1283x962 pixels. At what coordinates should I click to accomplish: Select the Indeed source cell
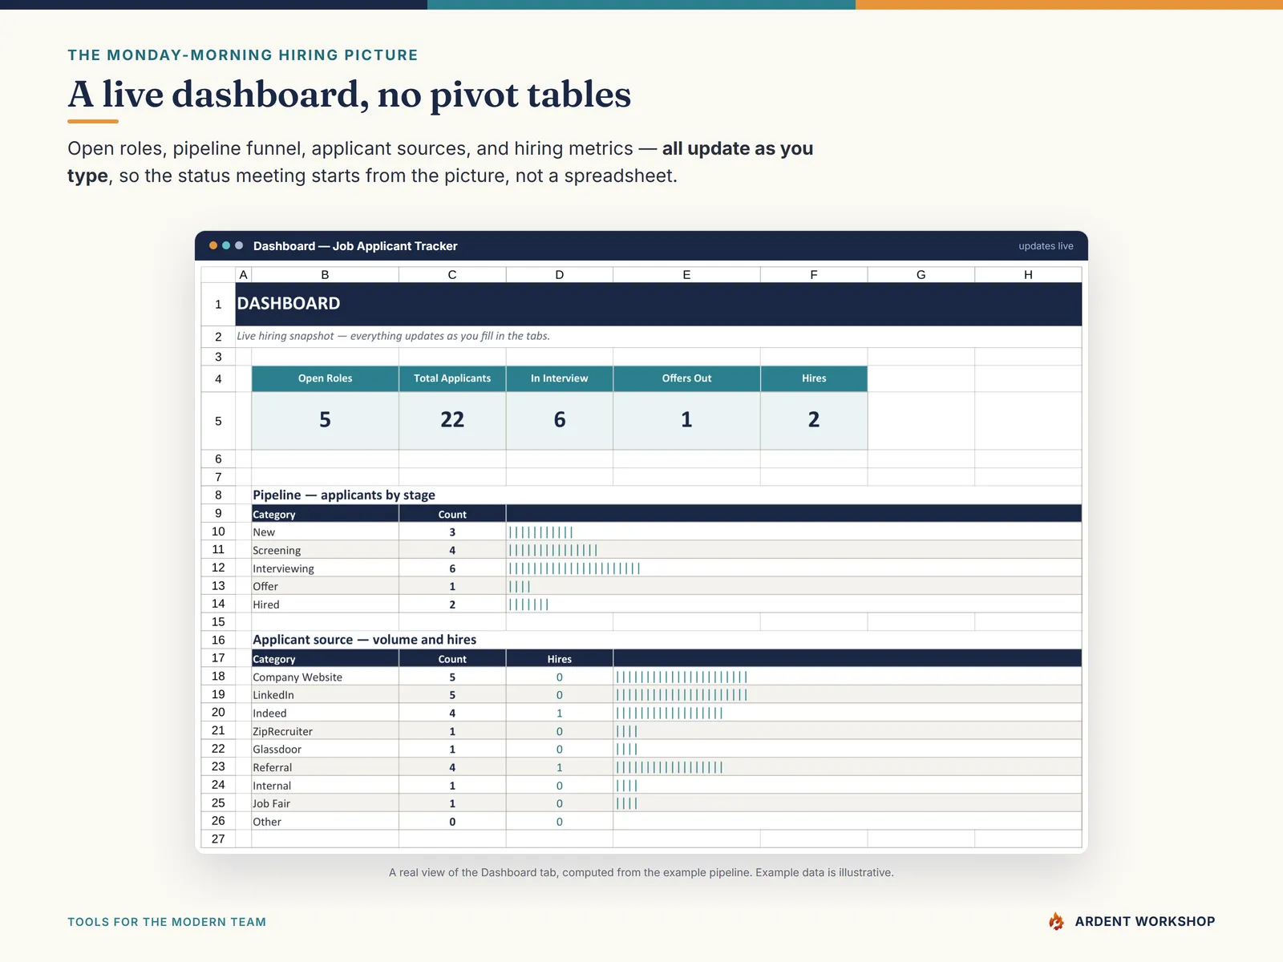tap(325, 713)
